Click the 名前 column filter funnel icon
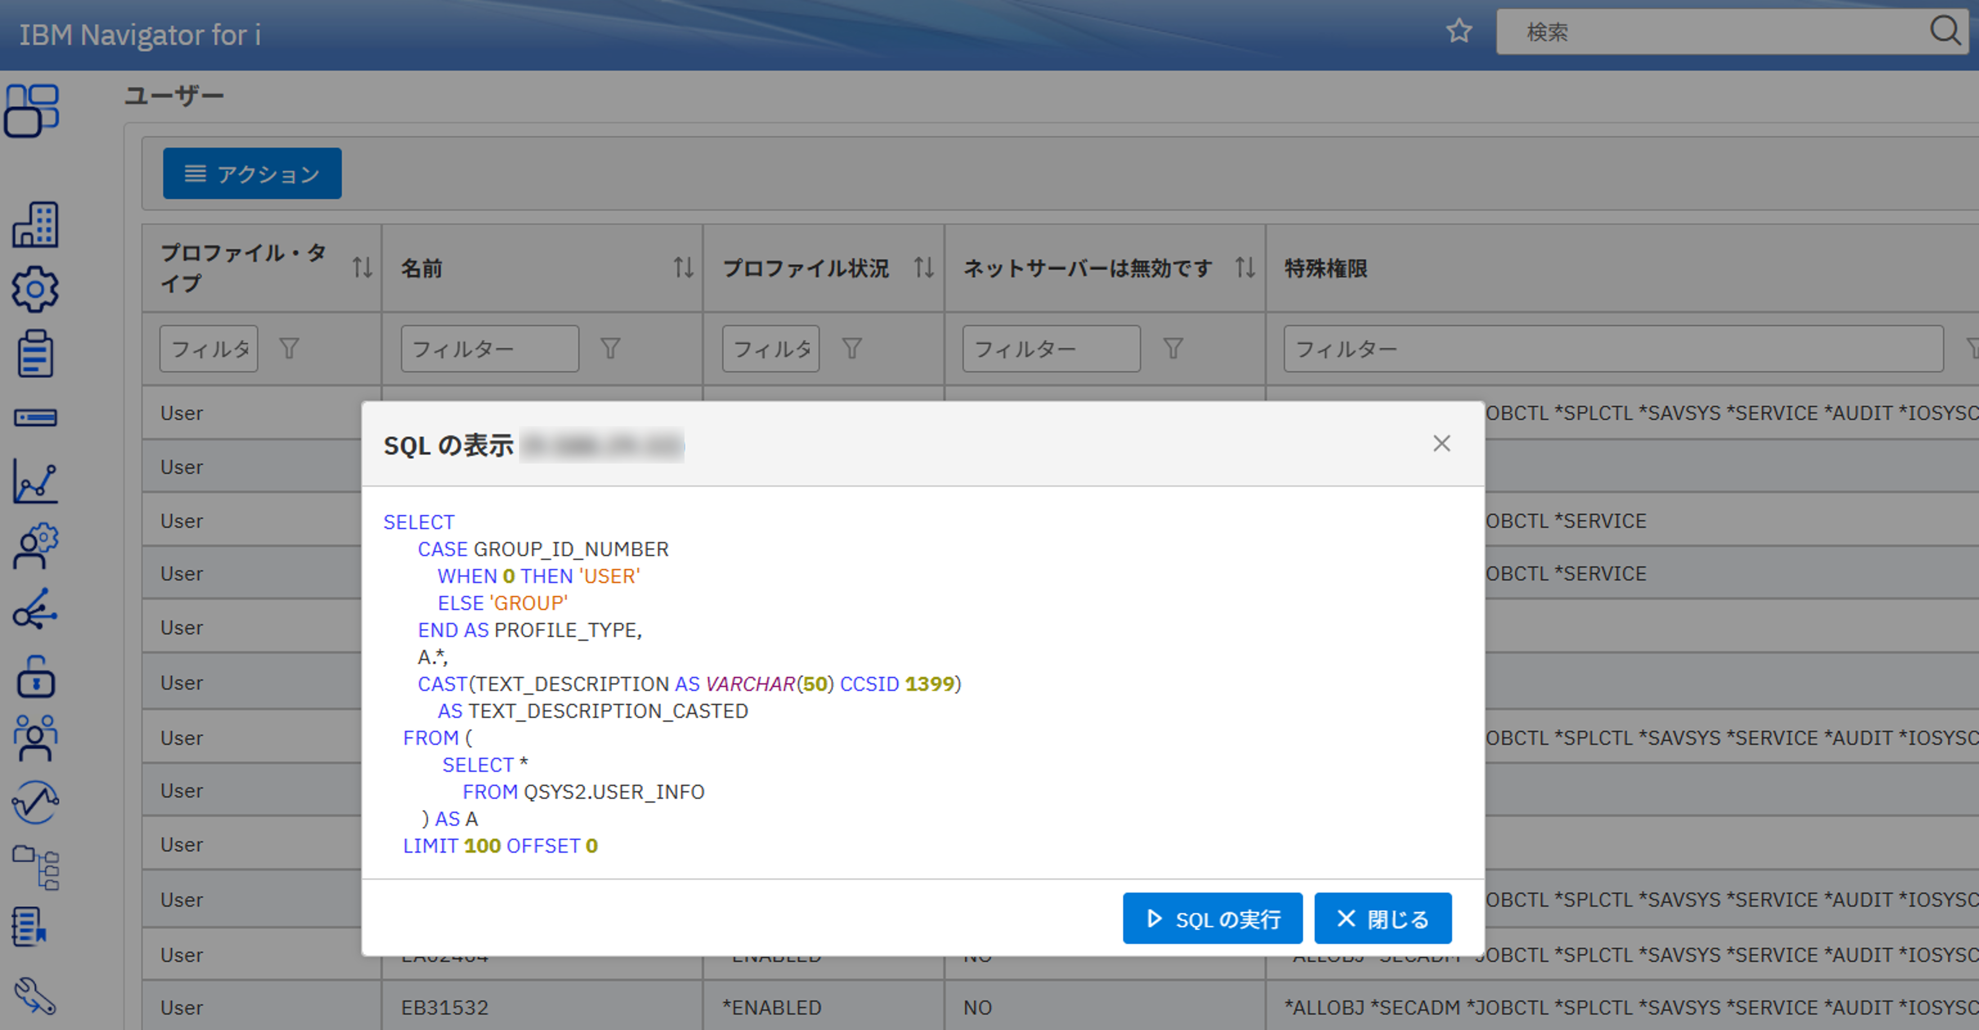This screenshot has height=1030, width=1979. [610, 349]
